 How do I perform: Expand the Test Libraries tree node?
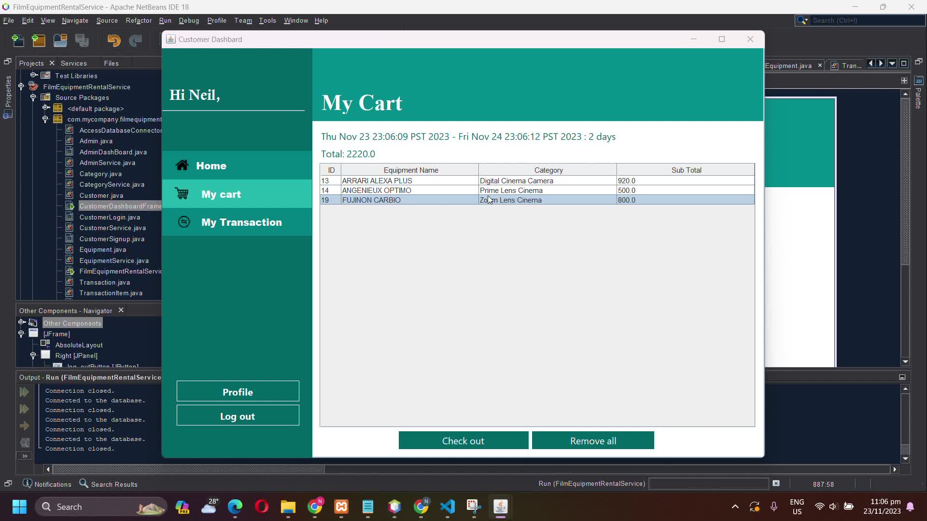point(34,75)
